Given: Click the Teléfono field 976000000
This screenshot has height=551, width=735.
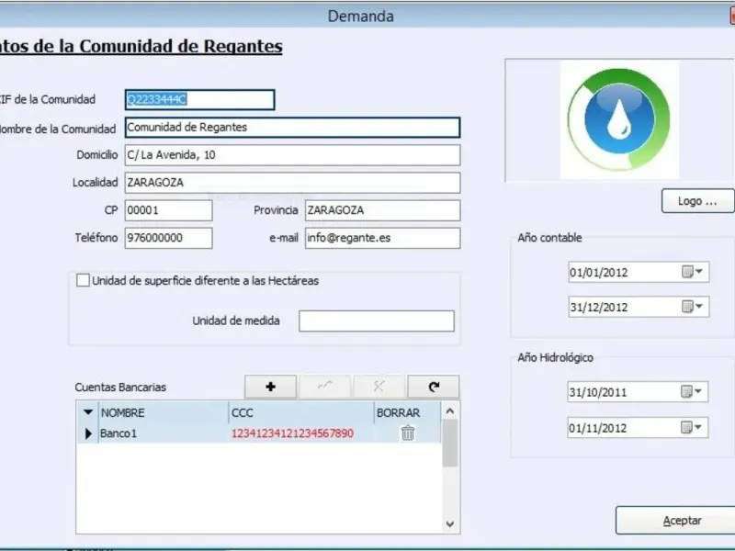Looking at the screenshot, I should (169, 238).
